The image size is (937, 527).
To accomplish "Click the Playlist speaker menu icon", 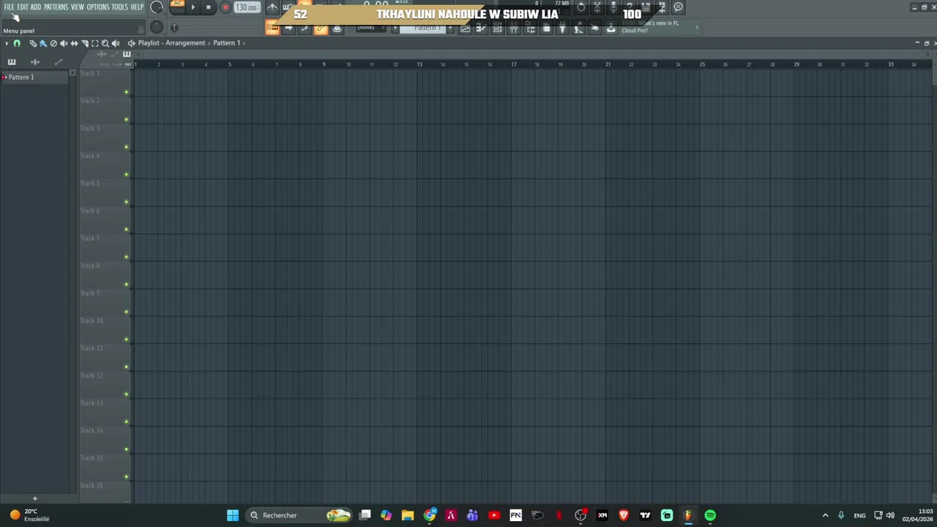I will click(x=131, y=43).
